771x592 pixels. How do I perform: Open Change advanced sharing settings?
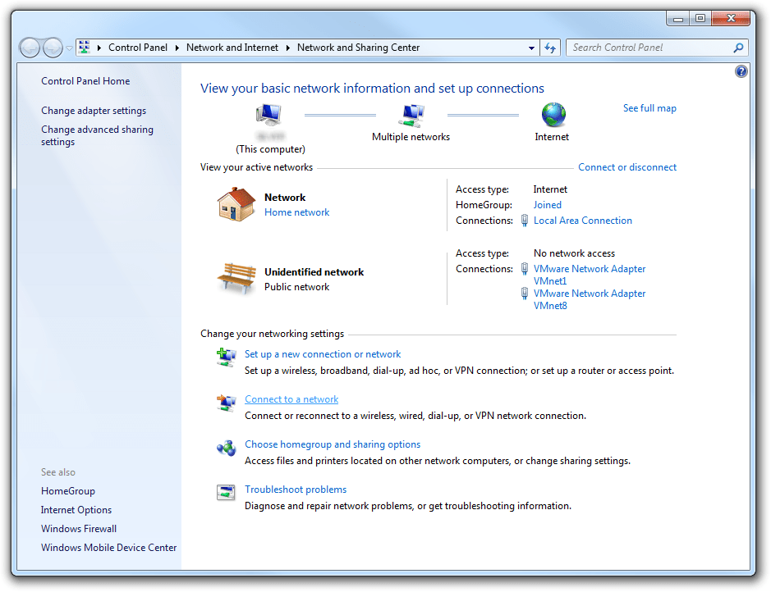point(97,135)
